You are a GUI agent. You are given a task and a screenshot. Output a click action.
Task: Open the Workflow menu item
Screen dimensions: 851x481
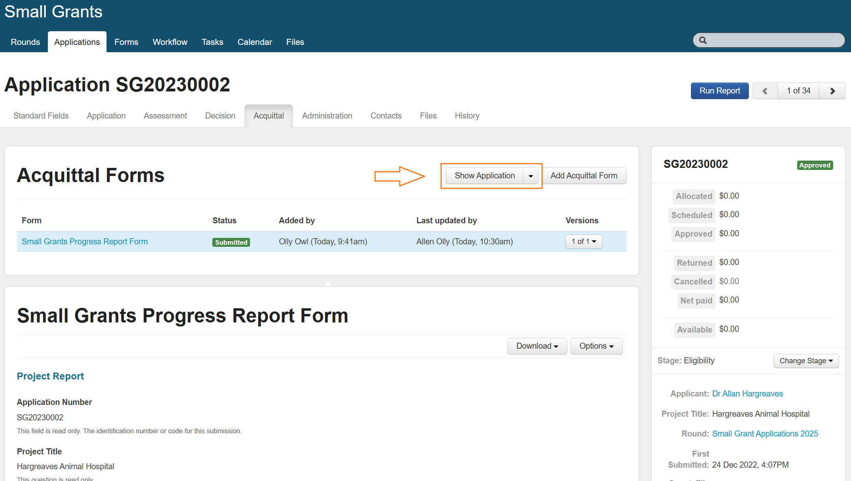point(170,42)
